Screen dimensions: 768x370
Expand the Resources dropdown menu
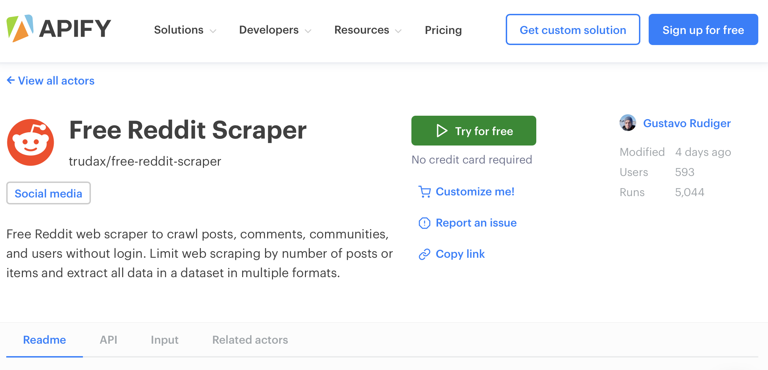coord(368,30)
